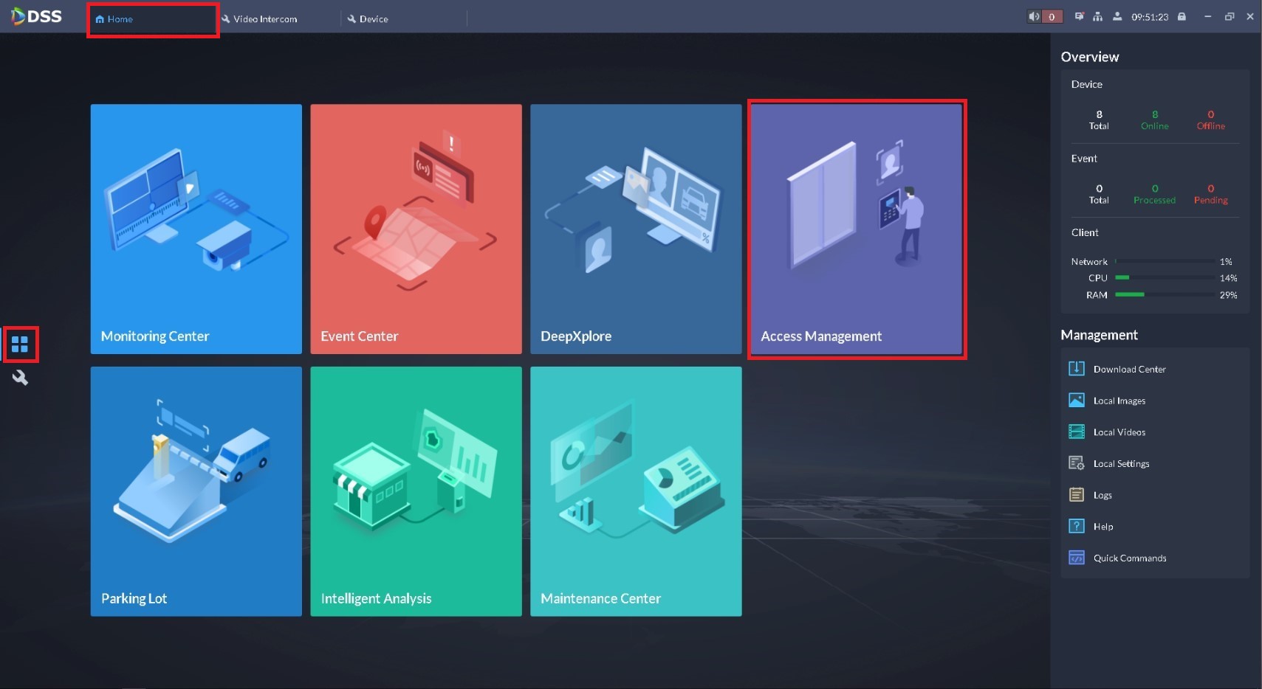The image size is (1262, 689).
Task: Open the DeepXplore tile
Action: [x=636, y=229]
